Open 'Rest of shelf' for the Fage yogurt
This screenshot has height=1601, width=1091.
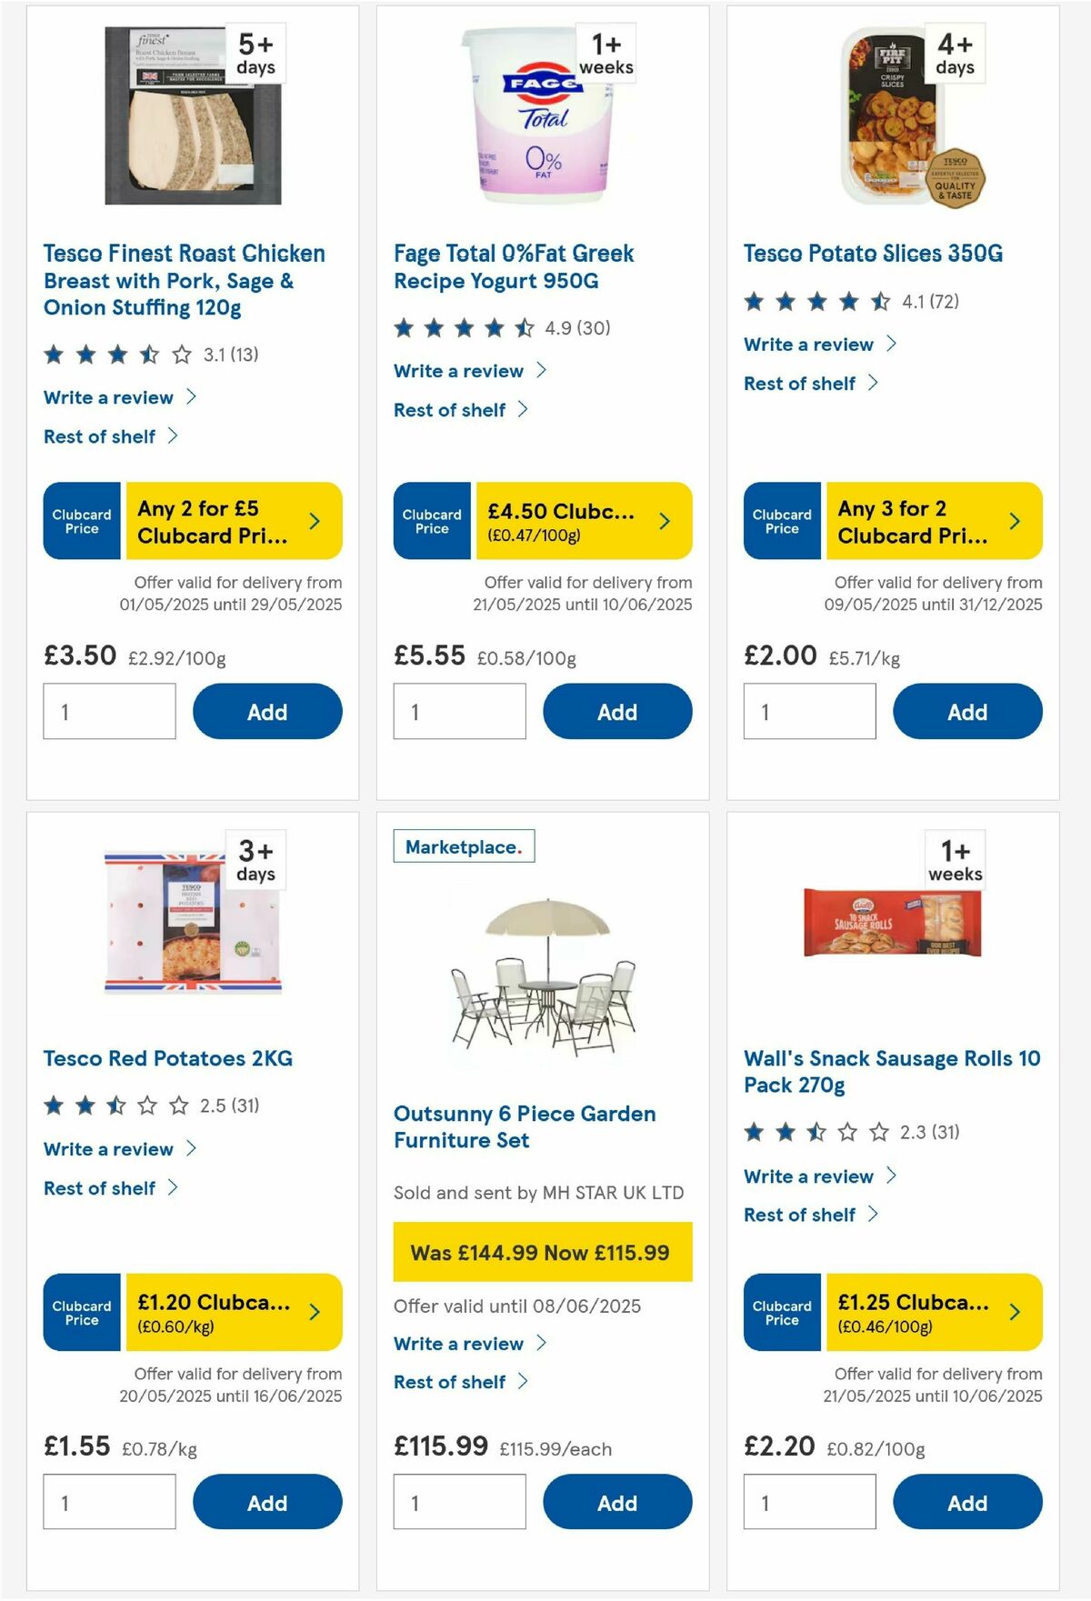click(451, 409)
